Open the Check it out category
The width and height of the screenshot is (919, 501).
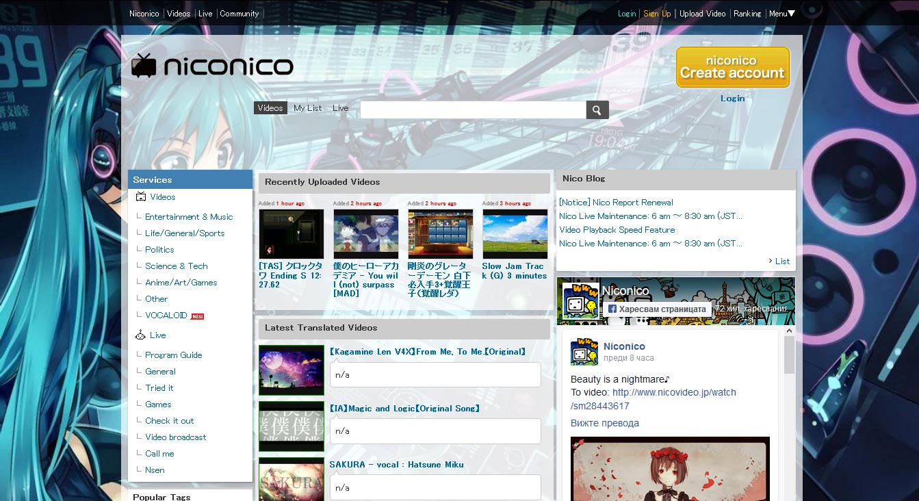(169, 421)
